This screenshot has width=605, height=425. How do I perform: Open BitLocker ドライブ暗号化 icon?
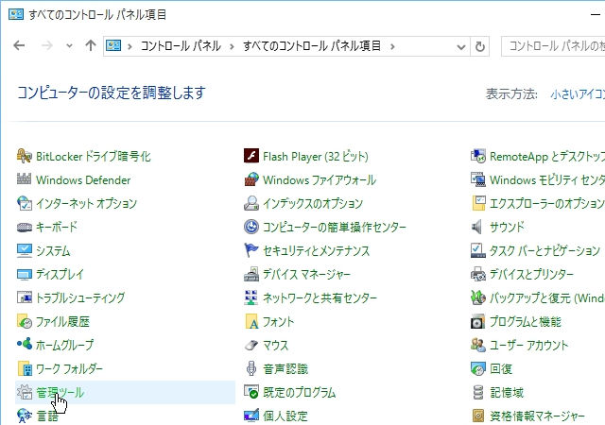coord(24,156)
